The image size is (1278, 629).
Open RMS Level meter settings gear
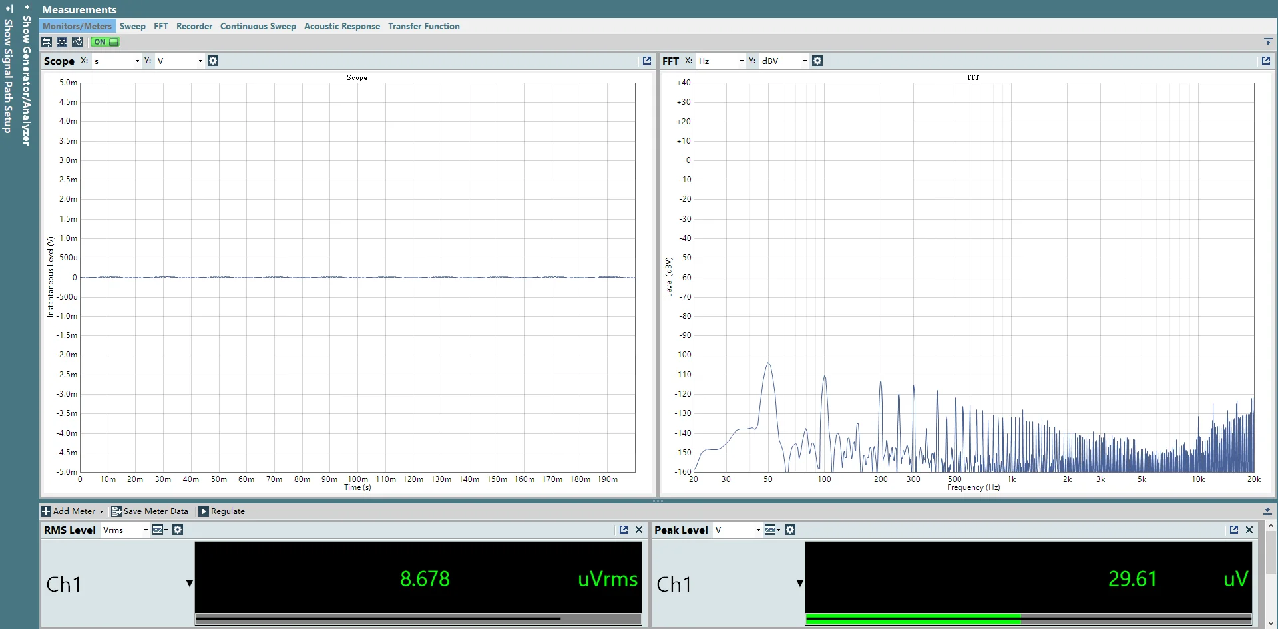pyautogui.click(x=178, y=530)
